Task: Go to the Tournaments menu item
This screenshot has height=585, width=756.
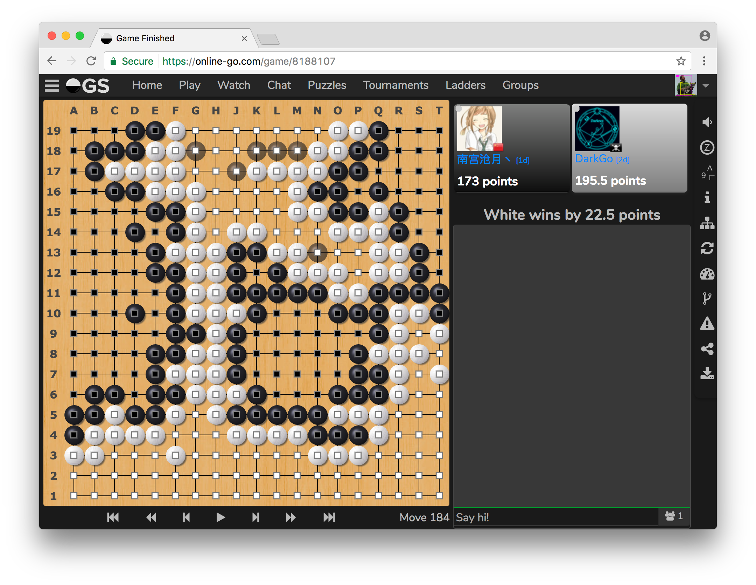Action: (x=395, y=85)
